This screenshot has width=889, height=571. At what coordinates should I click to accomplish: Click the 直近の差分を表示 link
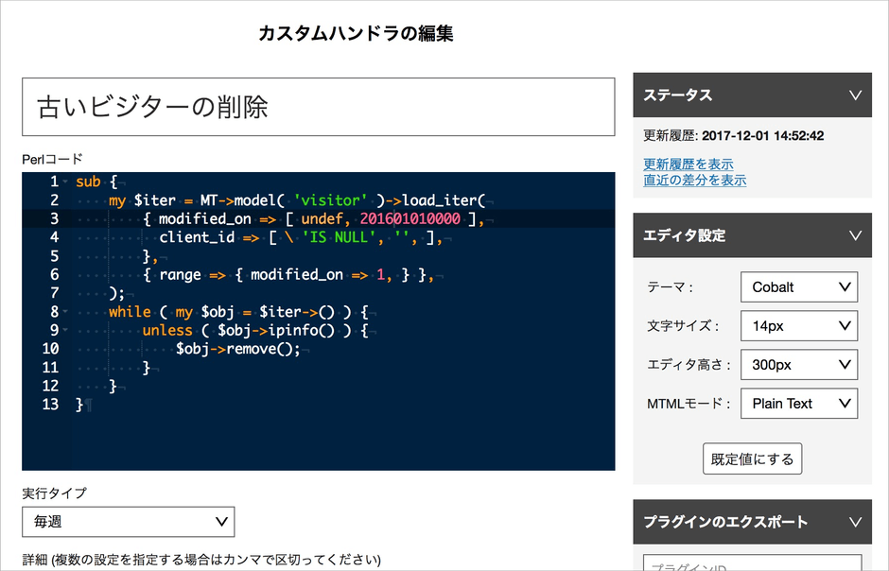(x=694, y=180)
